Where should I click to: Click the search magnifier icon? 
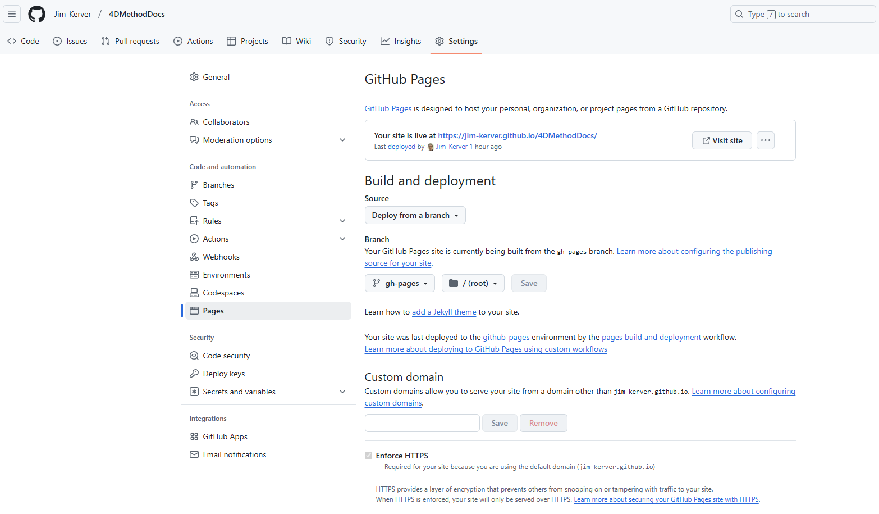pyautogui.click(x=739, y=14)
